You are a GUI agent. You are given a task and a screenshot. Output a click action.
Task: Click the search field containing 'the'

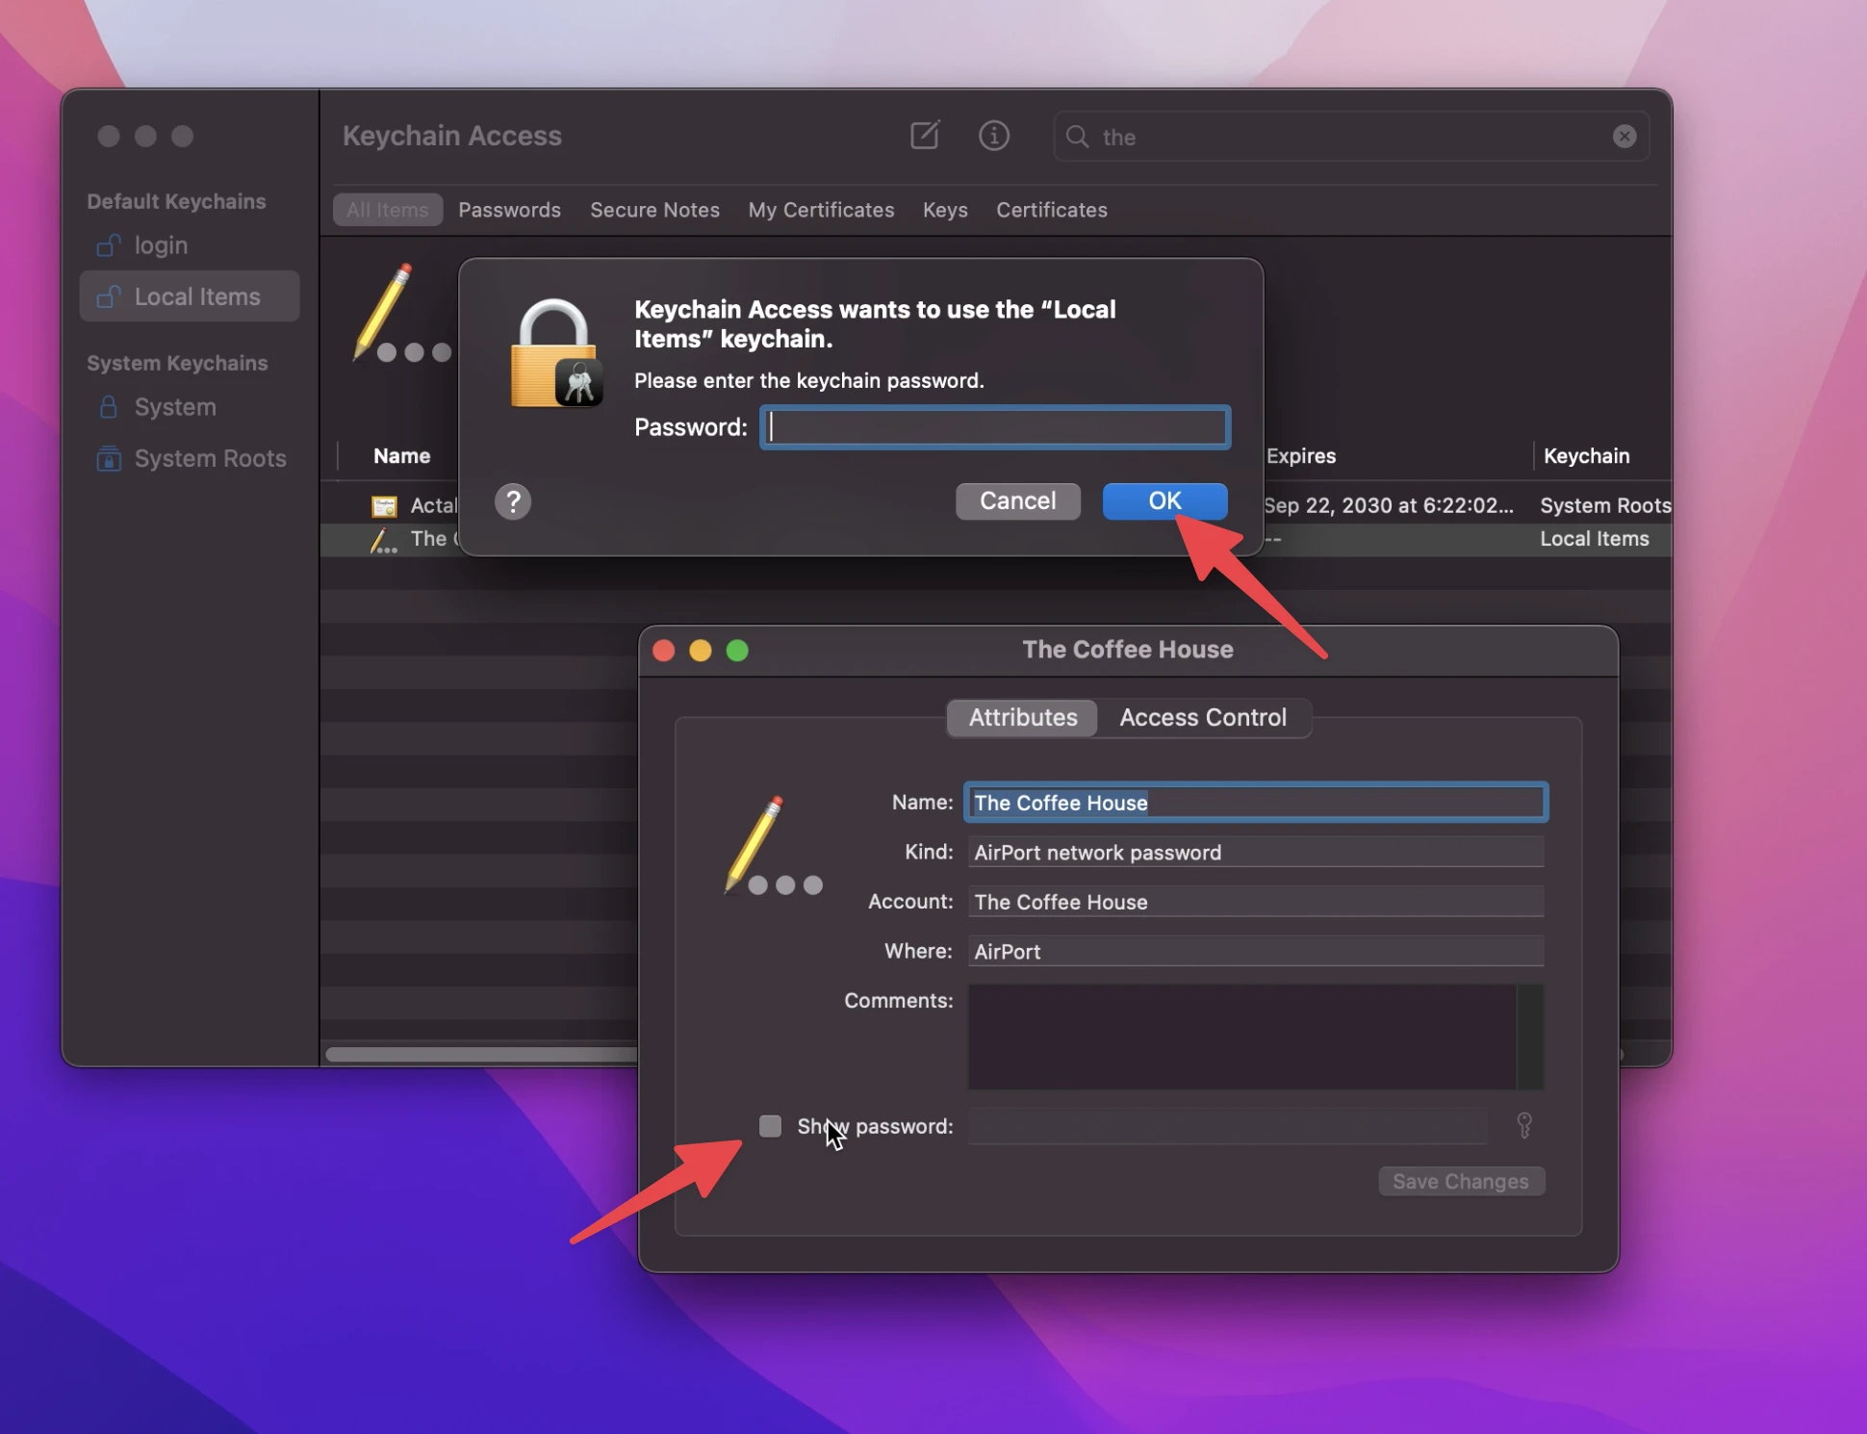tap(1351, 137)
